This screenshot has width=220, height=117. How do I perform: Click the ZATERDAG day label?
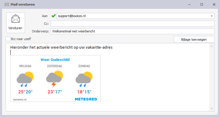click(54, 66)
